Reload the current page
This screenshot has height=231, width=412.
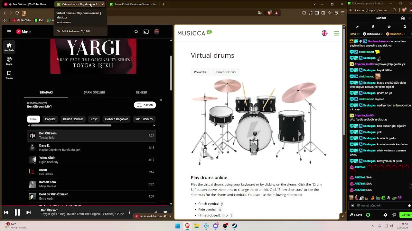tap(17, 13)
